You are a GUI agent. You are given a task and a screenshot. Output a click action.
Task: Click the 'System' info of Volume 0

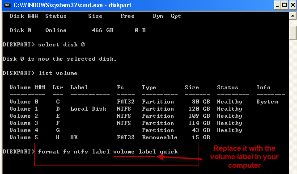tap(267, 102)
